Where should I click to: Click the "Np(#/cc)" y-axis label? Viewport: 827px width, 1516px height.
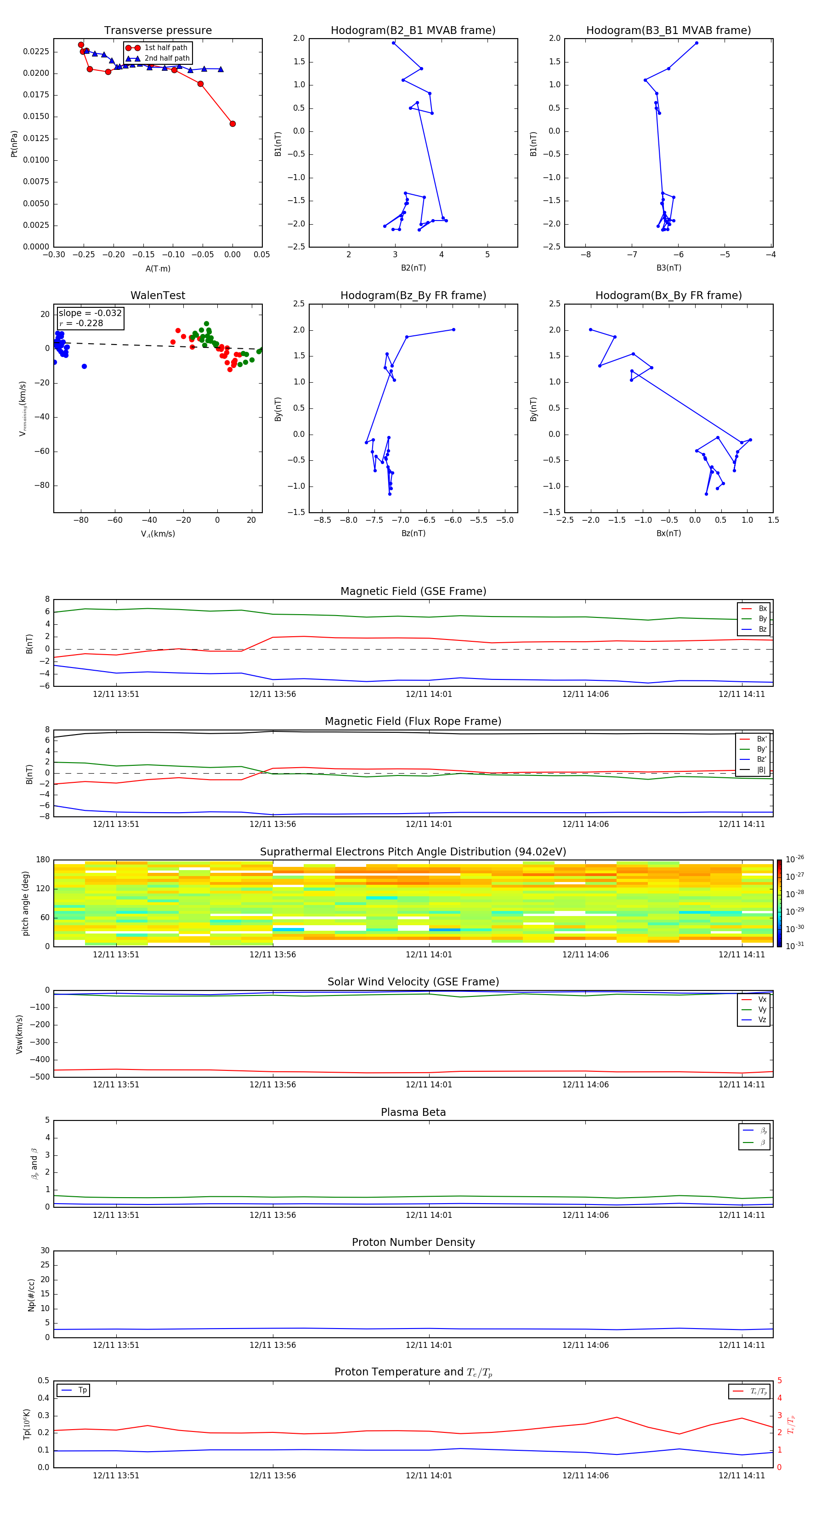point(31,1295)
